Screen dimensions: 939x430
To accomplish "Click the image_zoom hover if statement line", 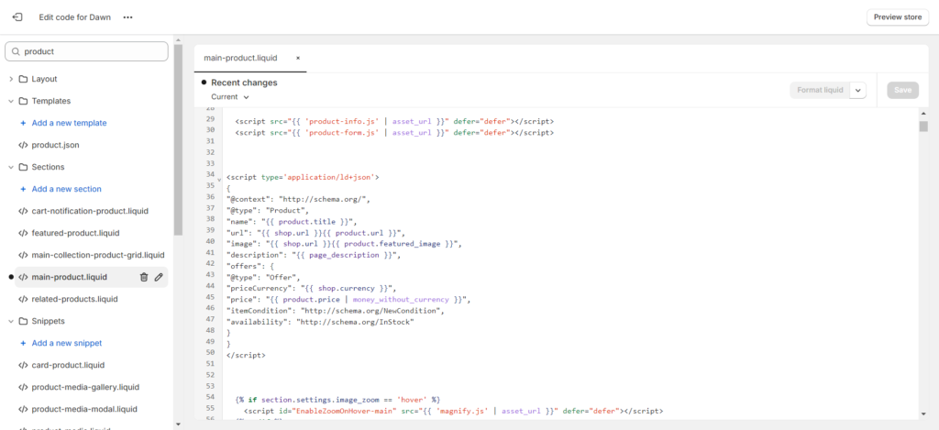I will [x=337, y=399].
